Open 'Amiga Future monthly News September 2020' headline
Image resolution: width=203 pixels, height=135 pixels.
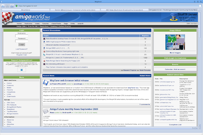(x=74, y=109)
